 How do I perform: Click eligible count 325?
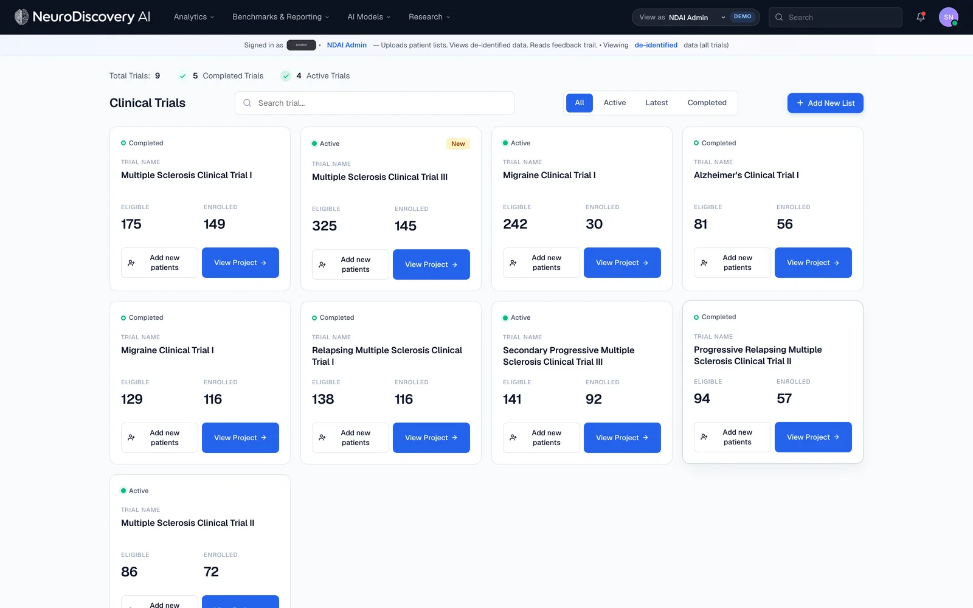pos(324,226)
